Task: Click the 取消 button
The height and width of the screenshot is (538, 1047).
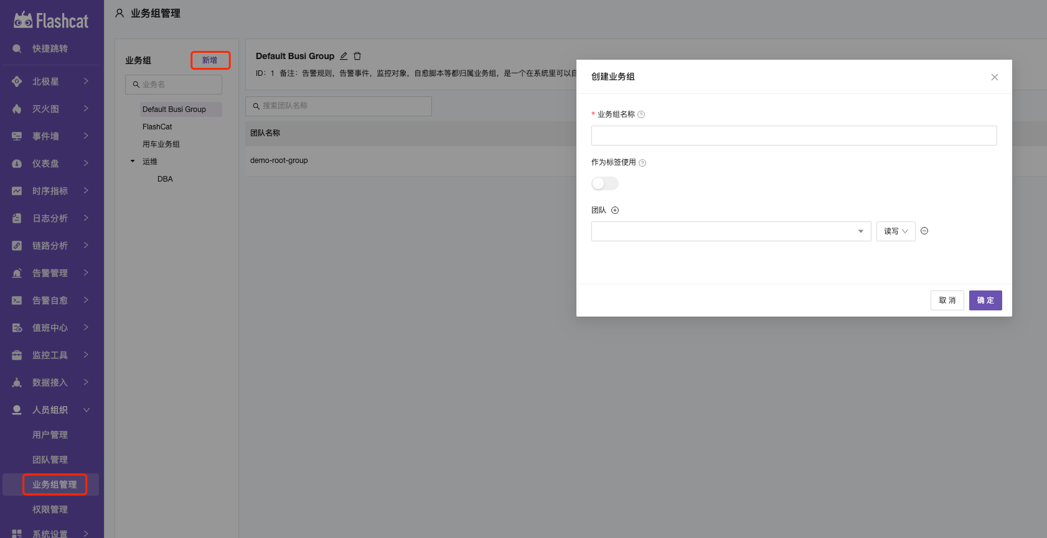Action: pyautogui.click(x=947, y=300)
